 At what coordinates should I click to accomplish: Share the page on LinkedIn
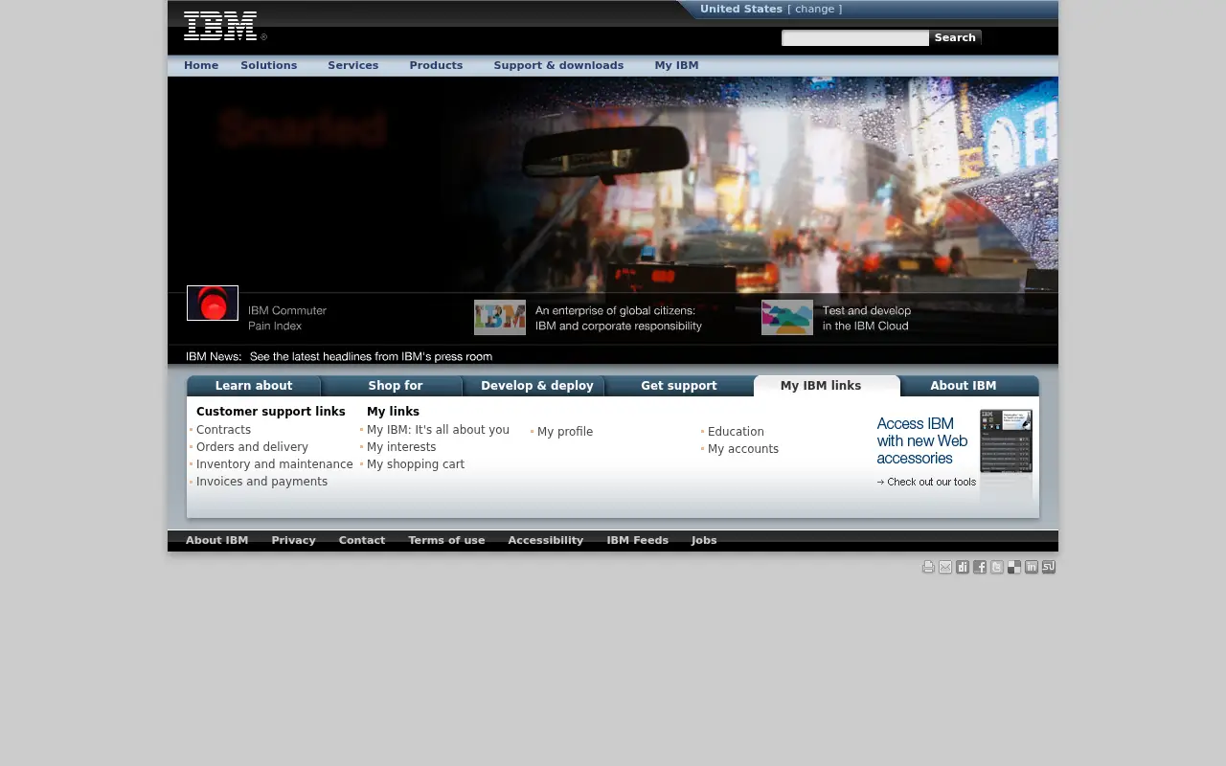pyautogui.click(x=1032, y=567)
